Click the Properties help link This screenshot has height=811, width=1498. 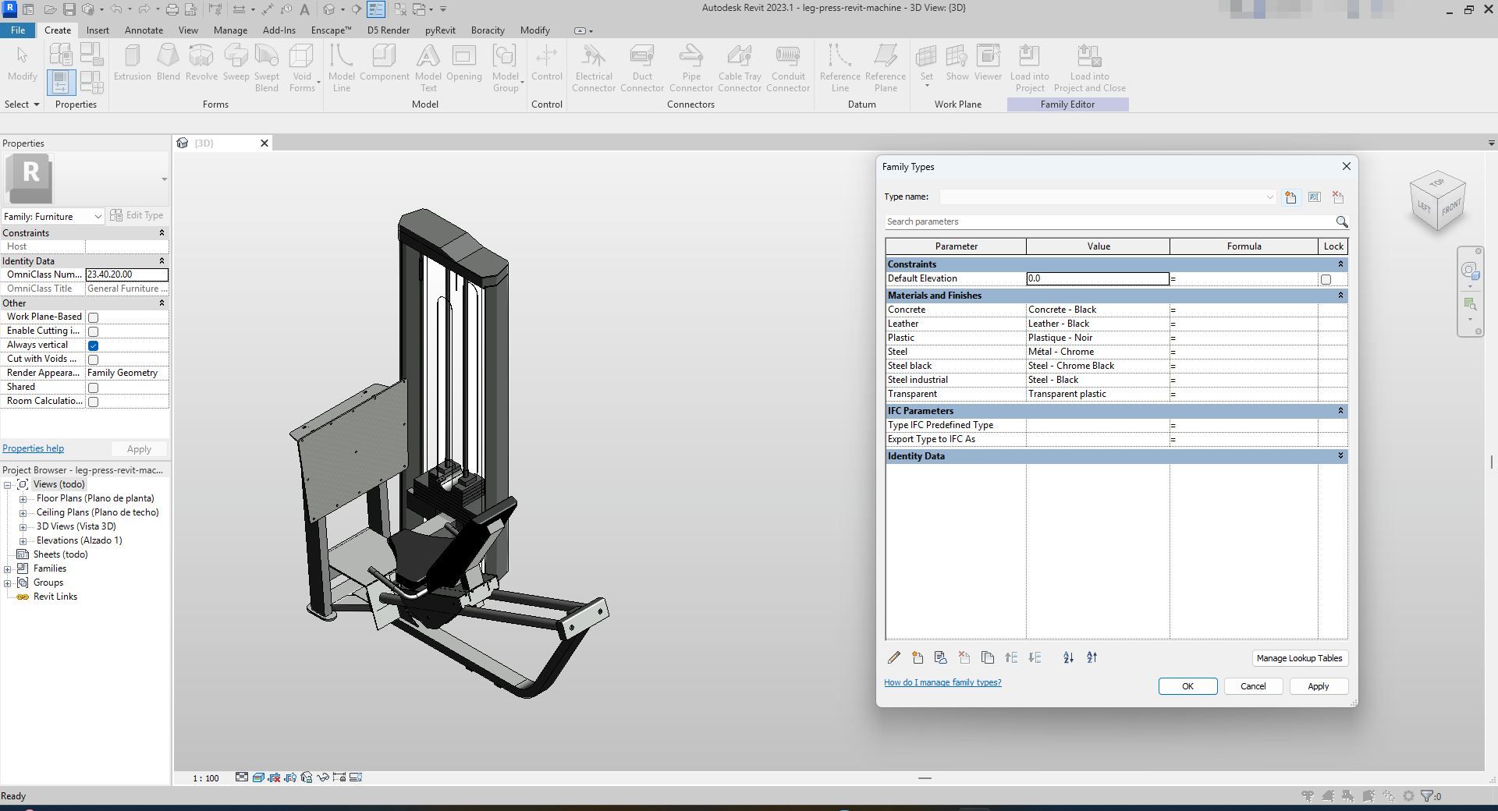(34, 448)
